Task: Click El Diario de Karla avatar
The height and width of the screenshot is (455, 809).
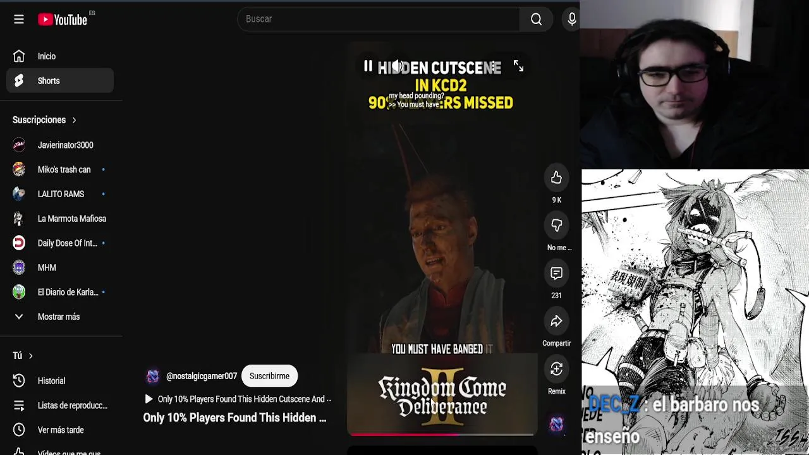Action: pos(19,292)
